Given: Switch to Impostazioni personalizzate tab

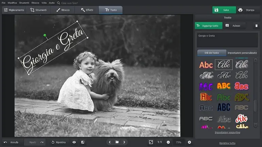Looking at the screenshot, I should coord(242,53).
